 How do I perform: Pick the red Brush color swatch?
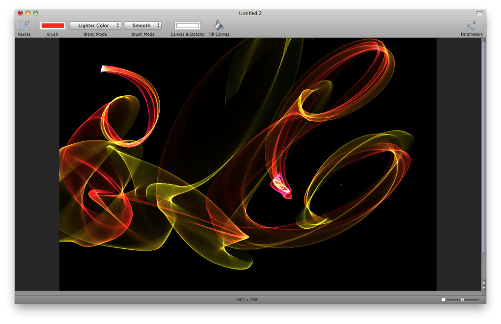point(53,26)
